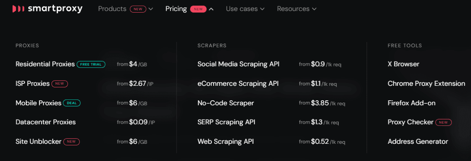
Task: Click the NEW badge beside ISP Proxies
Action: pyautogui.click(x=60, y=83)
